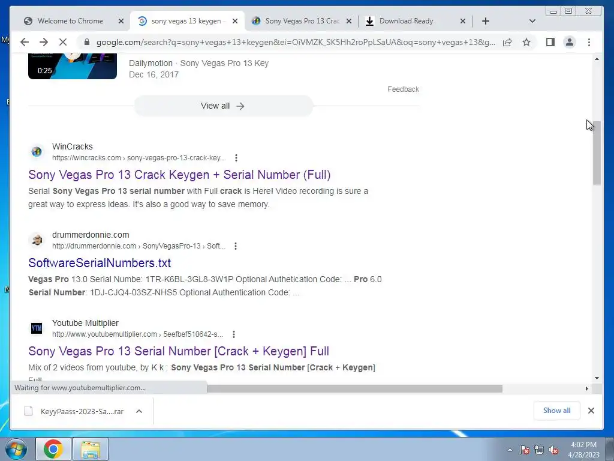
Task: Open SoftwareSerialNumbers.txt result
Action: [x=100, y=263]
